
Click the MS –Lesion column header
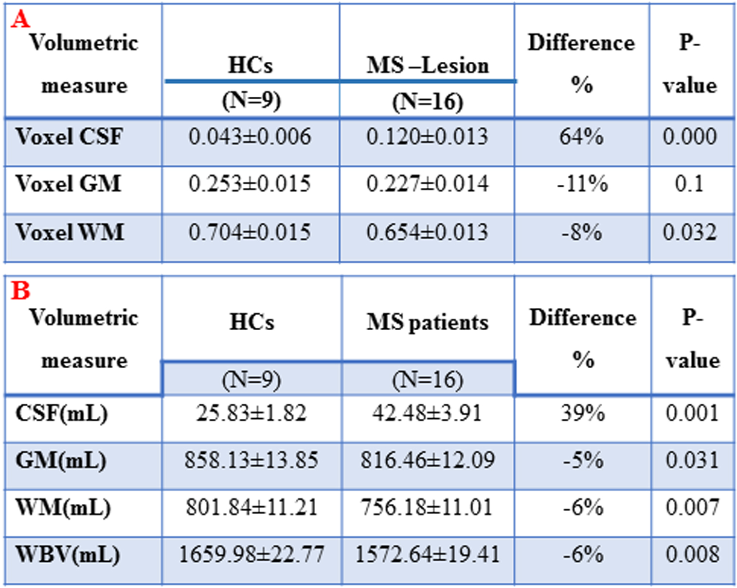click(427, 66)
